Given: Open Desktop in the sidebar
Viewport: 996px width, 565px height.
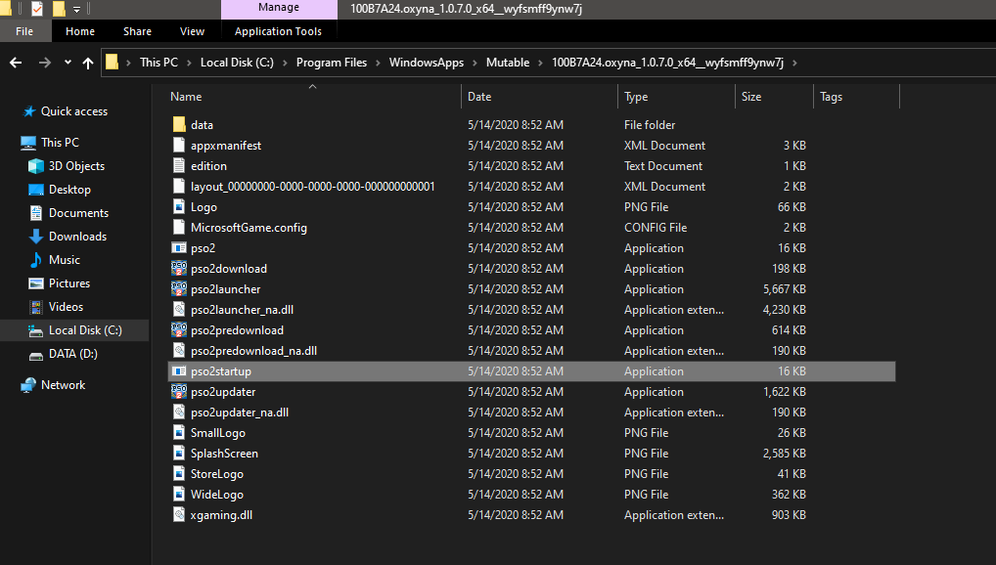Looking at the screenshot, I should (69, 190).
